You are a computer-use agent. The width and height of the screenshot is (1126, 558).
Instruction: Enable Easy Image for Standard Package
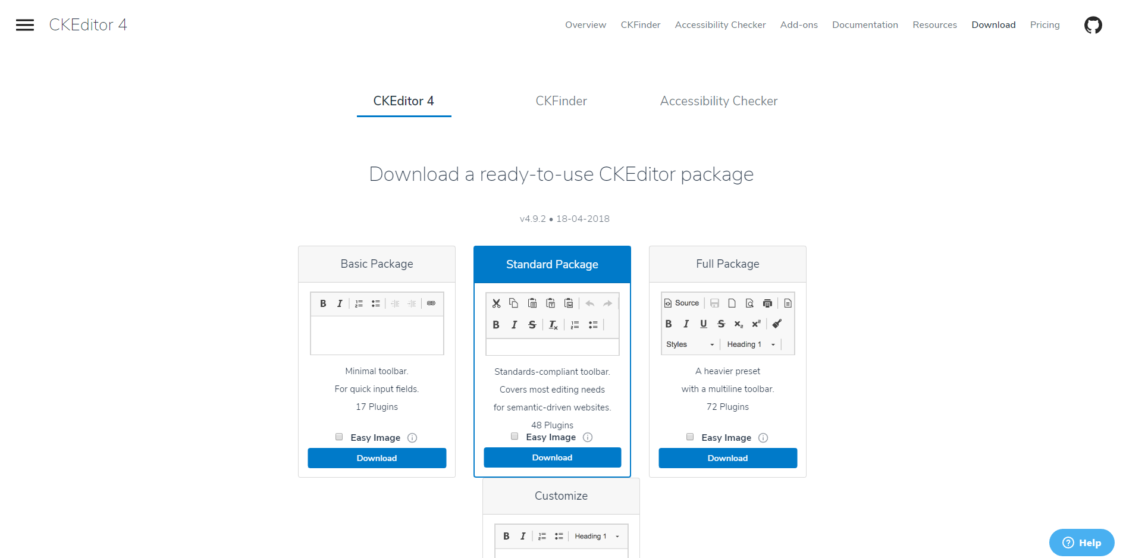pyautogui.click(x=515, y=436)
